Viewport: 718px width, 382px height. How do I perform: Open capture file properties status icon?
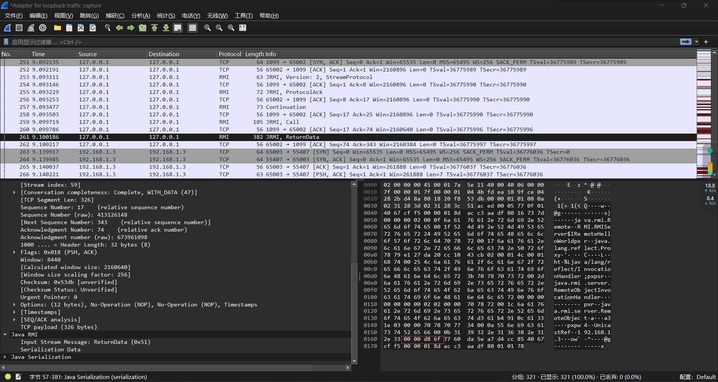(x=18, y=377)
